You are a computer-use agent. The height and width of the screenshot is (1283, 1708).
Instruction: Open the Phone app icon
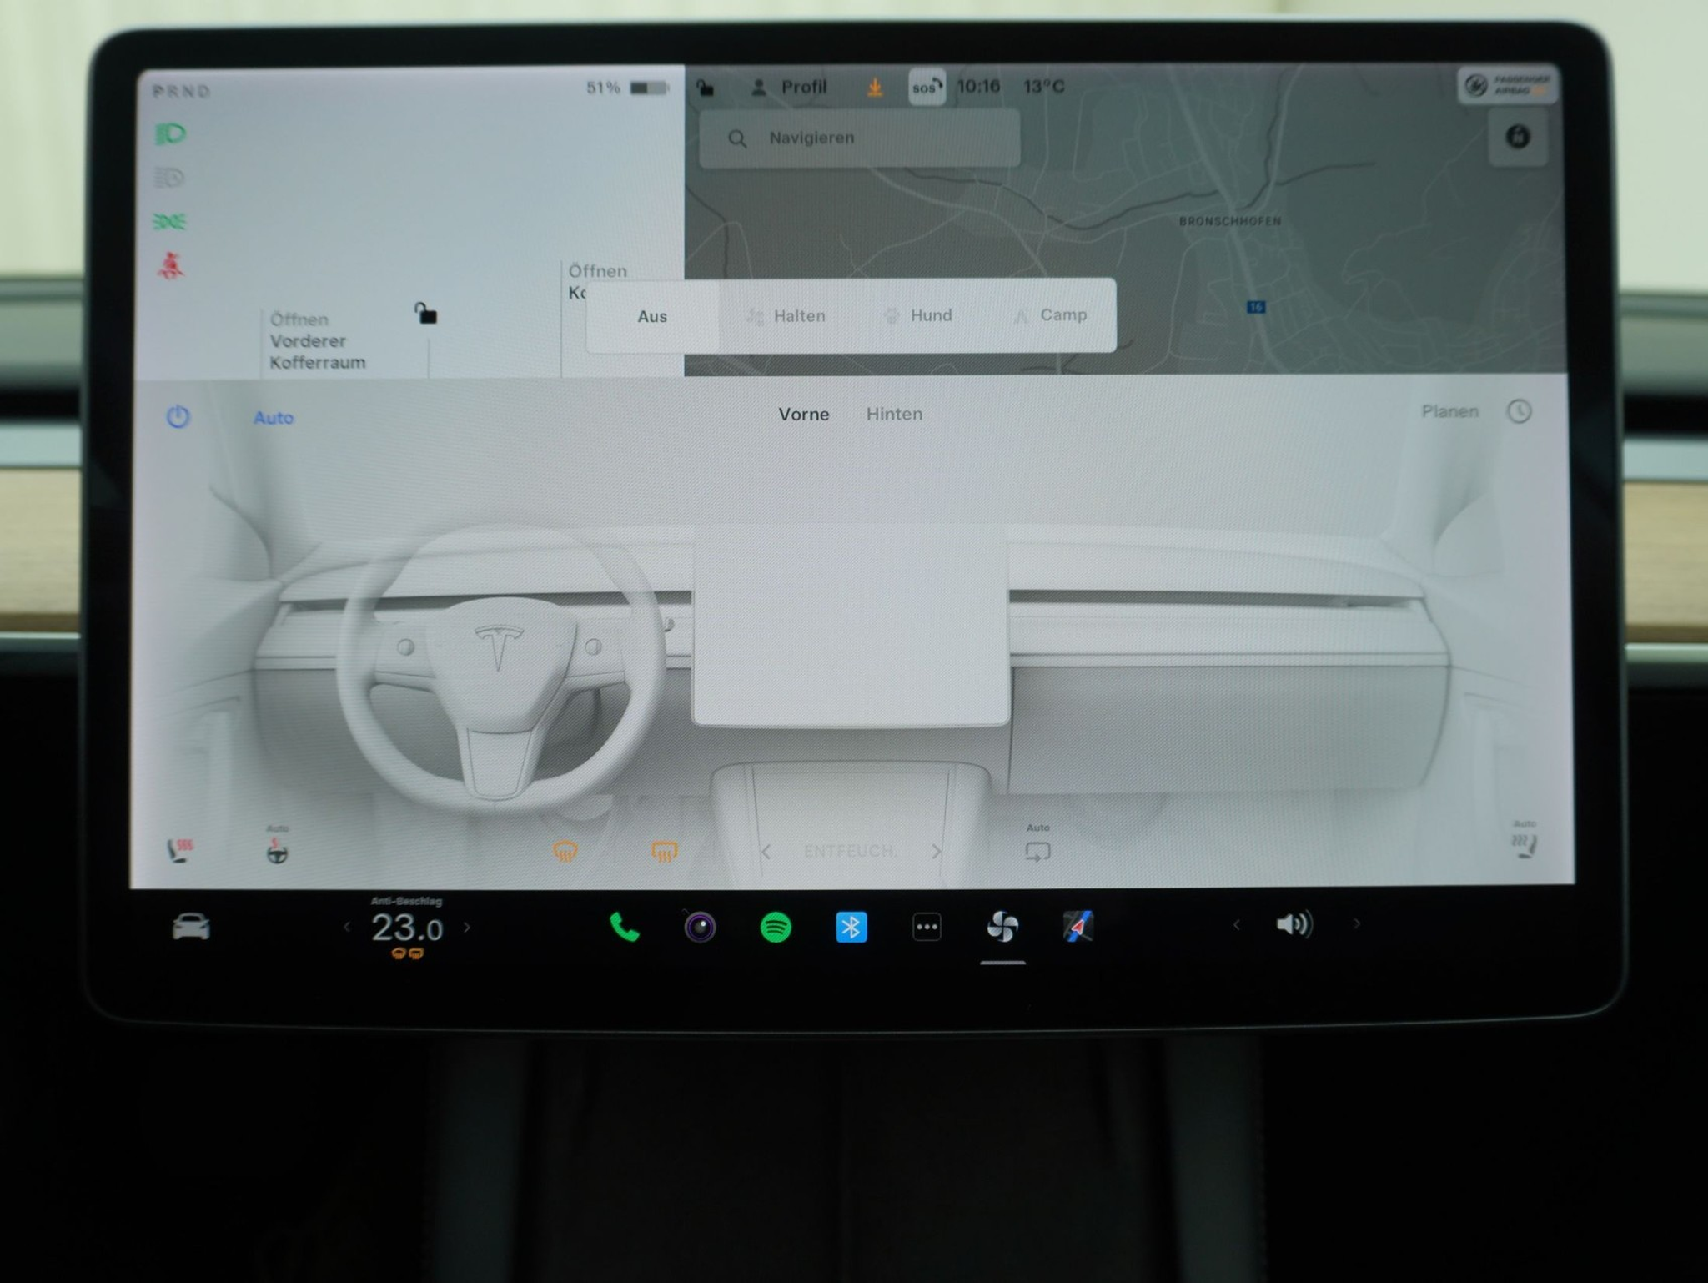(x=625, y=926)
